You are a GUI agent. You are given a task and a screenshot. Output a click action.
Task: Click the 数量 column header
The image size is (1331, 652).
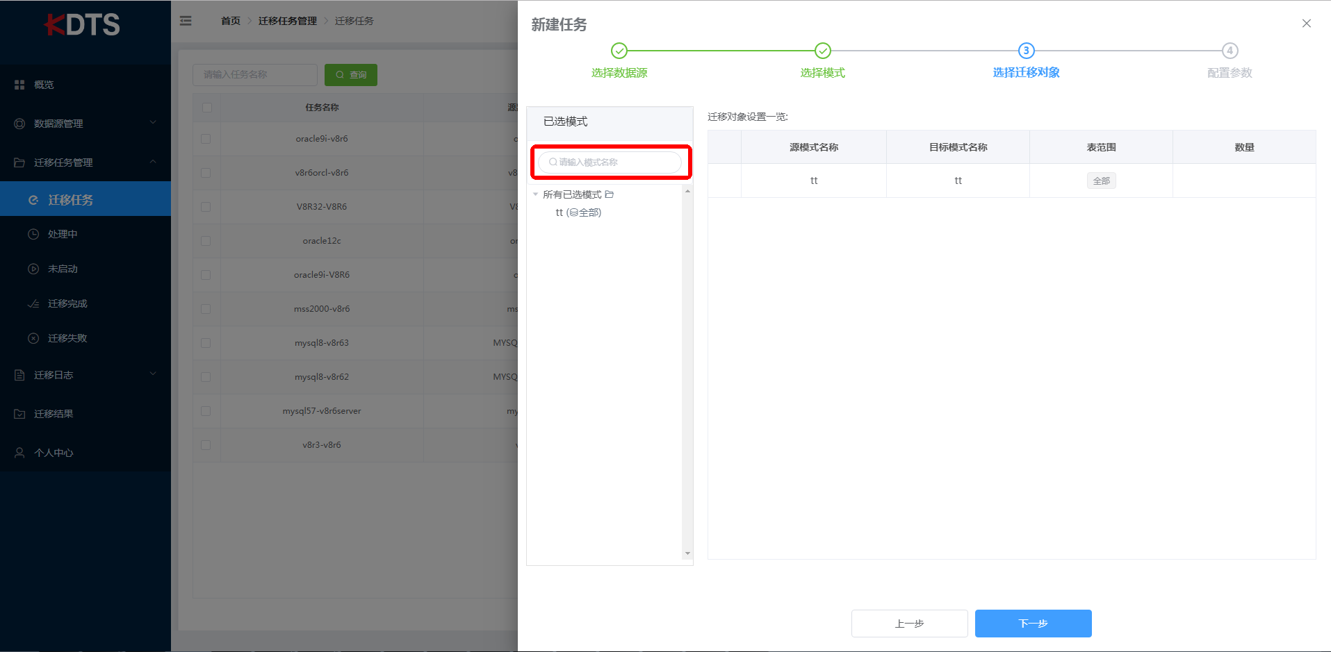(1245, 147)
